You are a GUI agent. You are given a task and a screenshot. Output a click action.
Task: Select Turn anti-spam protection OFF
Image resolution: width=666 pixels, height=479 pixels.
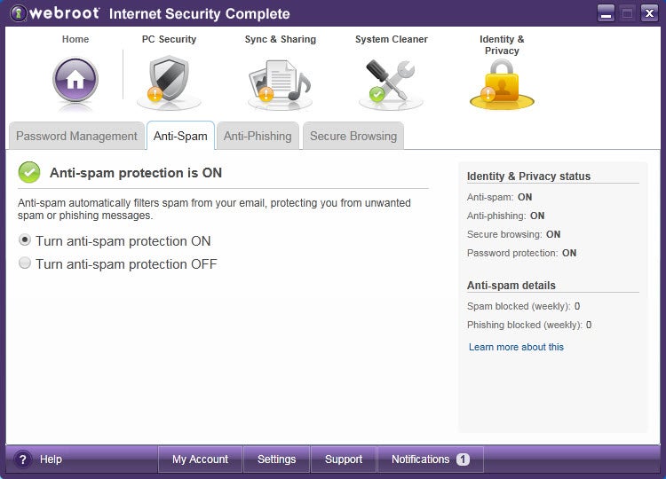(x=25, y=263)
